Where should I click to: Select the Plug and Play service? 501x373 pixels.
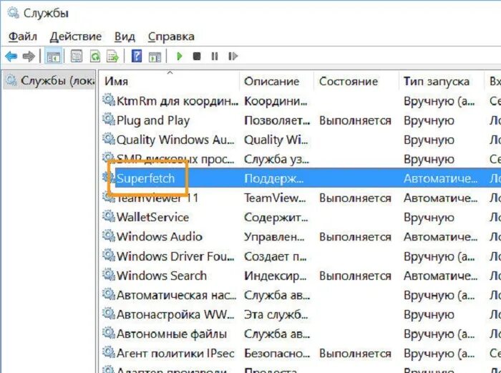coord(153,121)
